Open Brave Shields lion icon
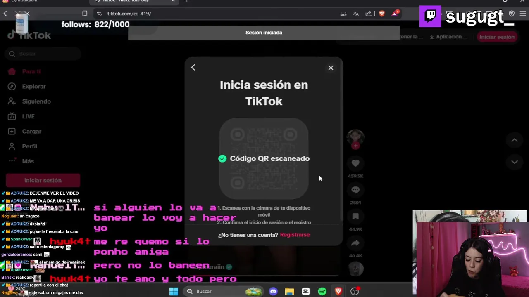The image size is (529, 297). (x=381, y=14)
